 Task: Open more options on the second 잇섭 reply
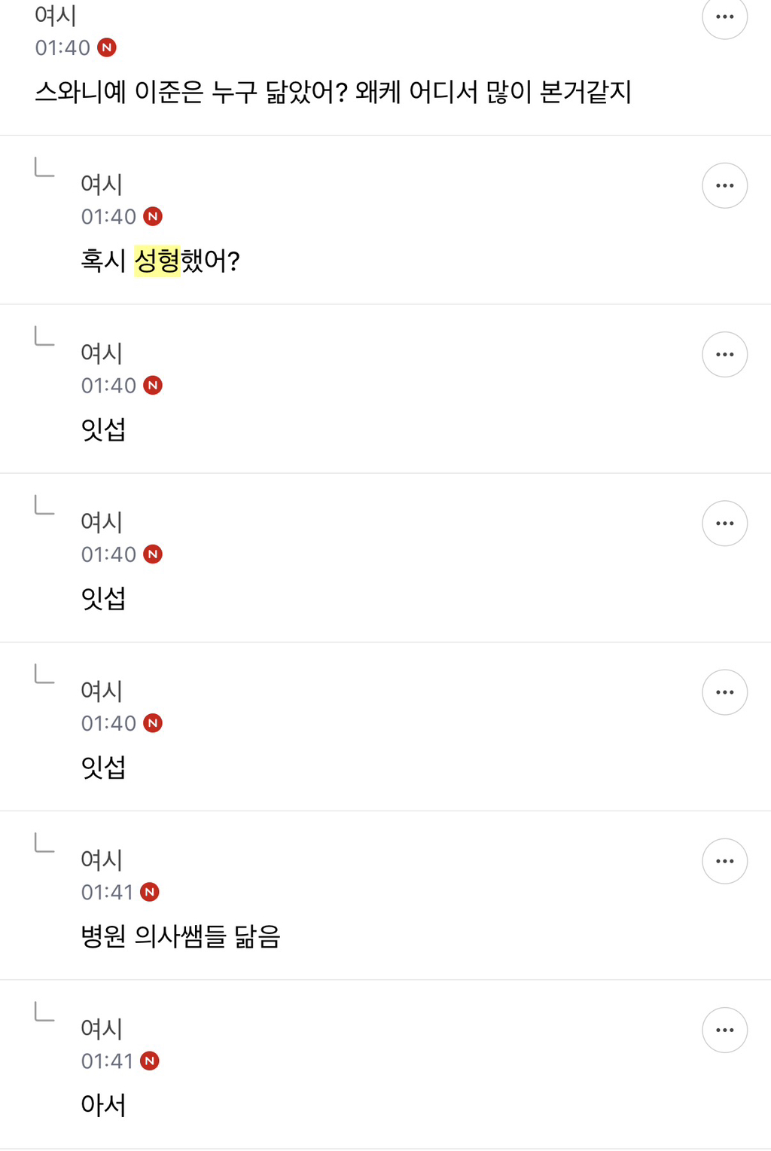tap(724, 523)
